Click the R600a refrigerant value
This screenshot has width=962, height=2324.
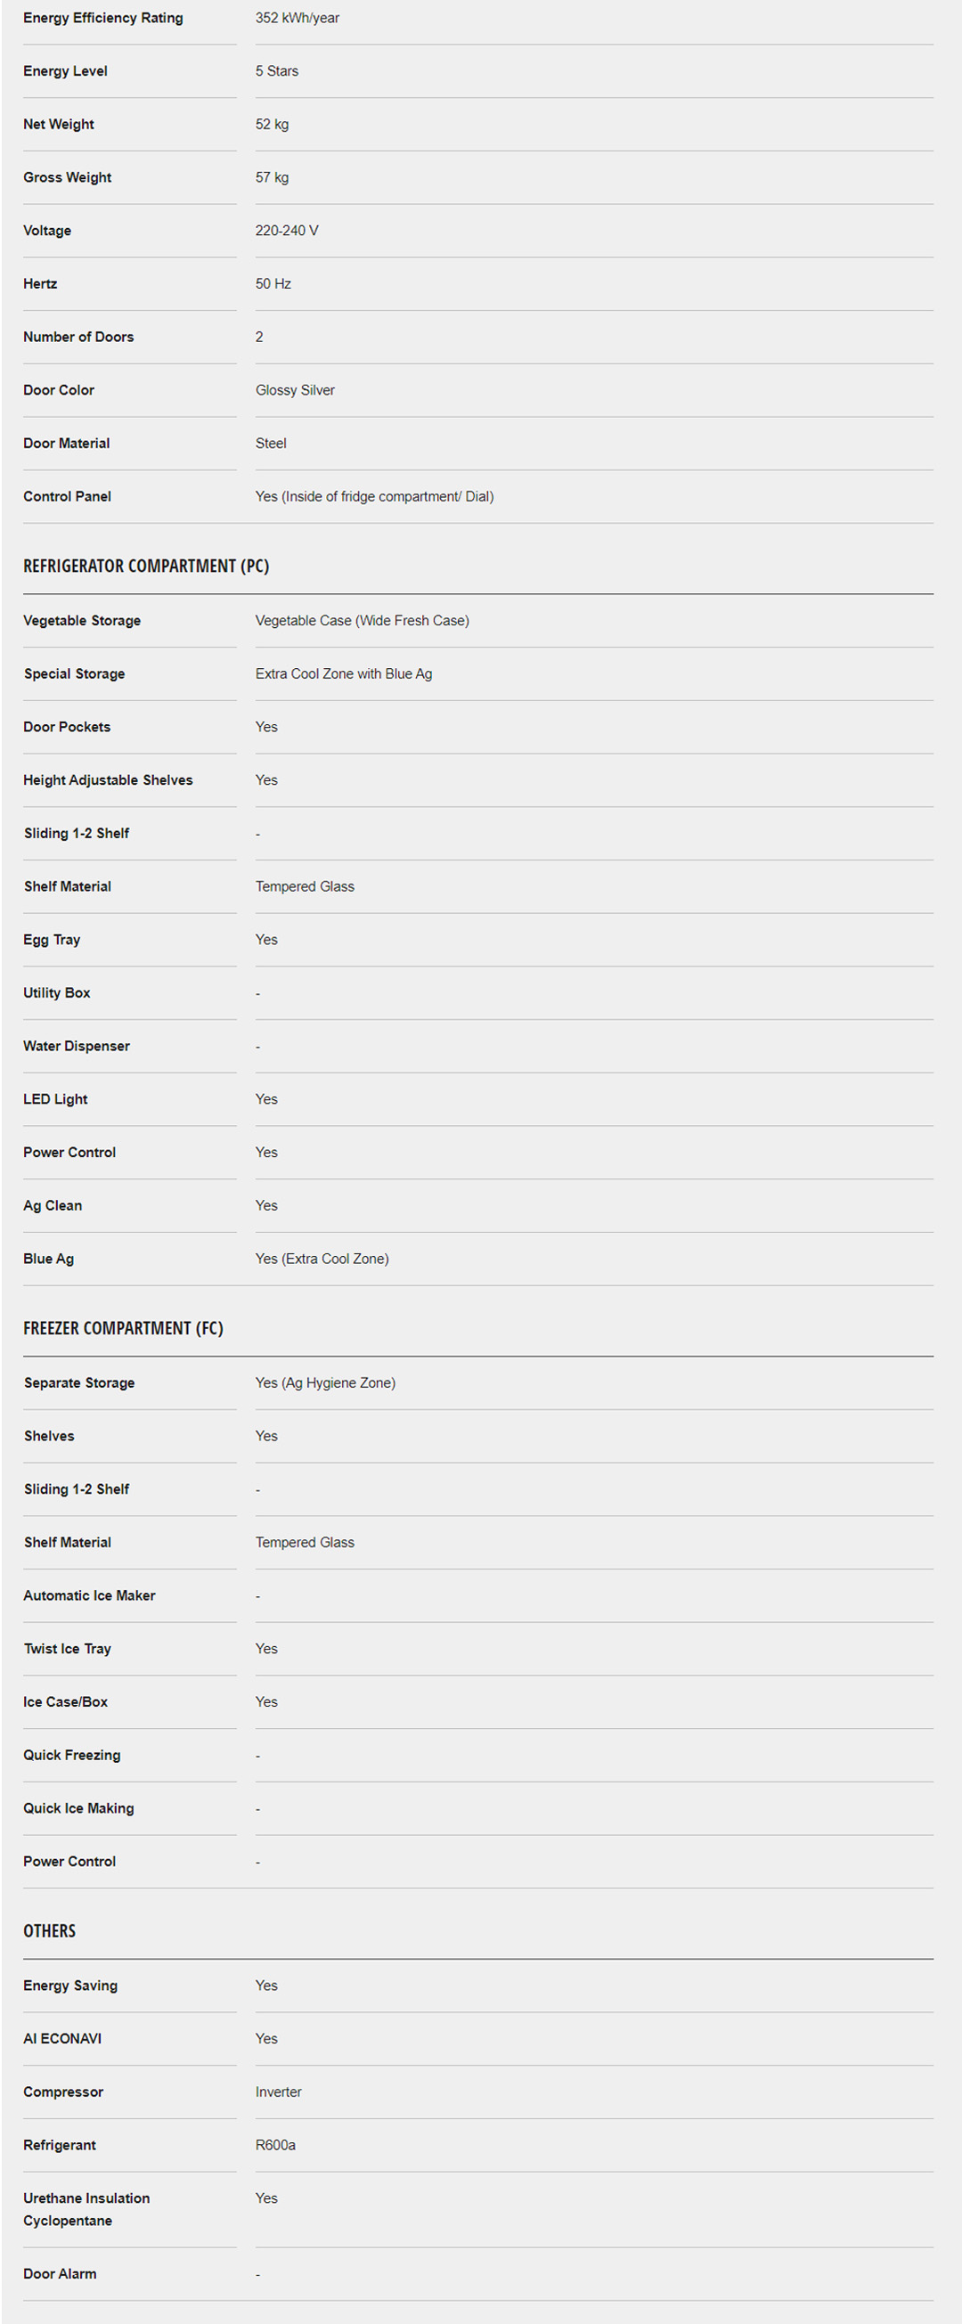pyautogui.click(x=275, y=2145)
